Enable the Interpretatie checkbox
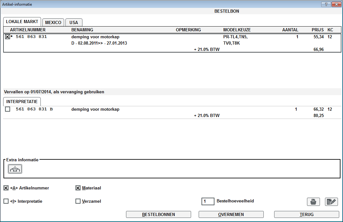This screenshot has width=343, height=222. (x=6, y=201)
